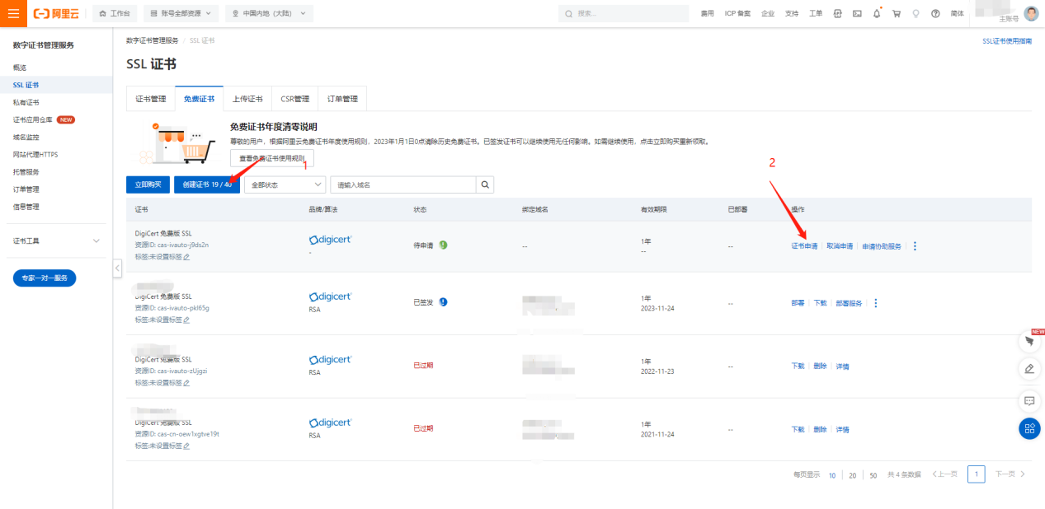This screenshot has width=1045, height=509.
Task: Set page size to 20
Action: [x=852, y=475]
